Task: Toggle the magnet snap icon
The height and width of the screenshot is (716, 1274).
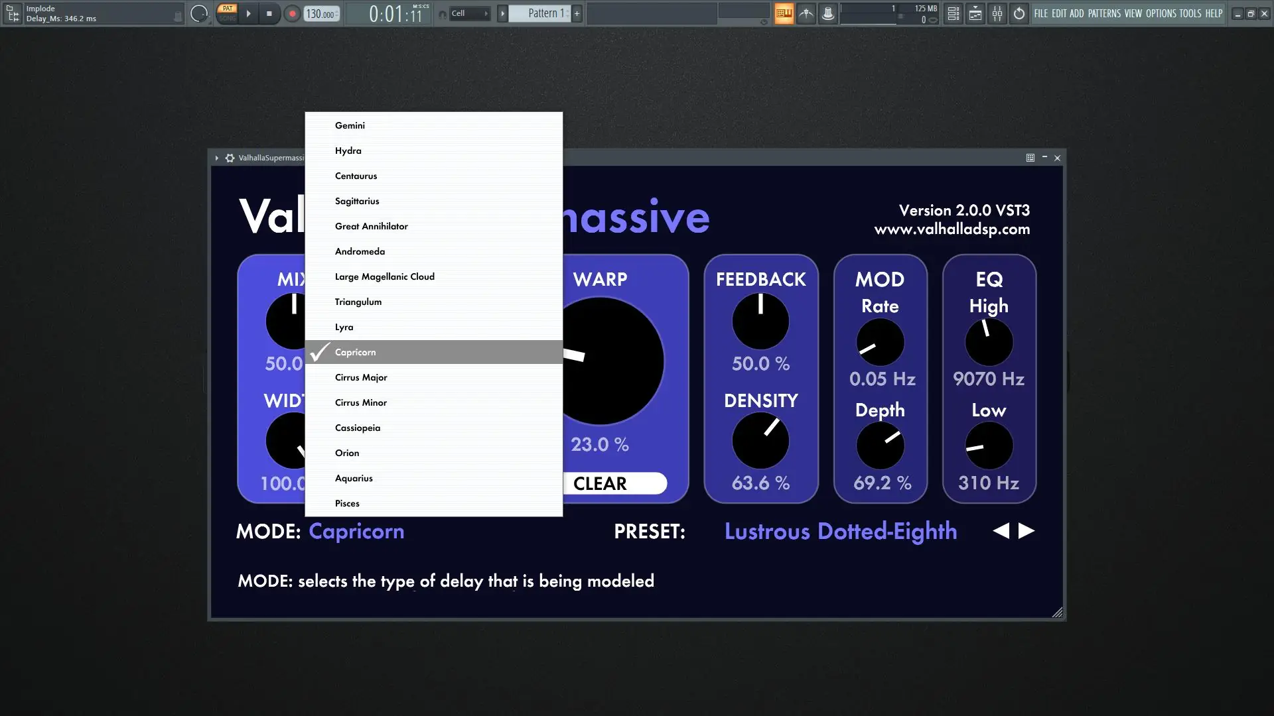Action: click(443, 14)
